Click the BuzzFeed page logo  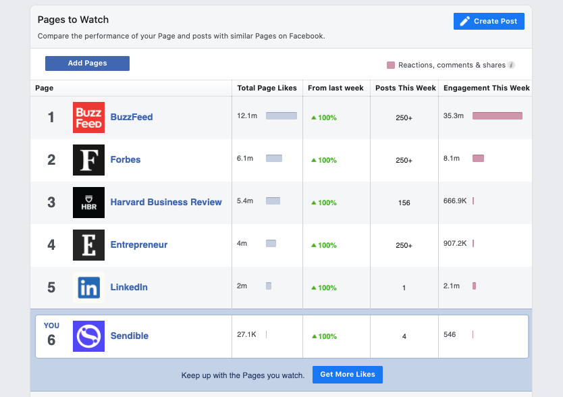pyautogui.click(x=88, y=117)
